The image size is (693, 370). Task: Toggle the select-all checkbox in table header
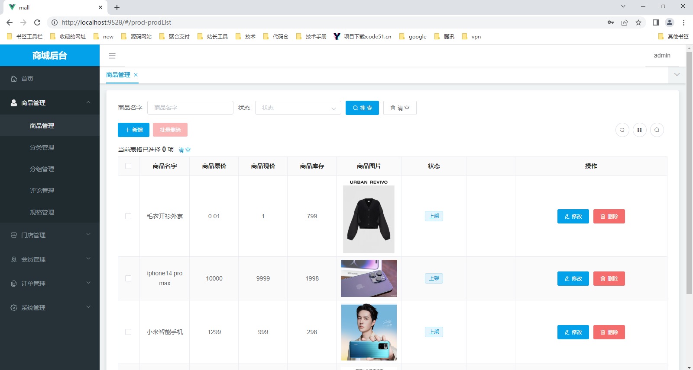point(128,166)
